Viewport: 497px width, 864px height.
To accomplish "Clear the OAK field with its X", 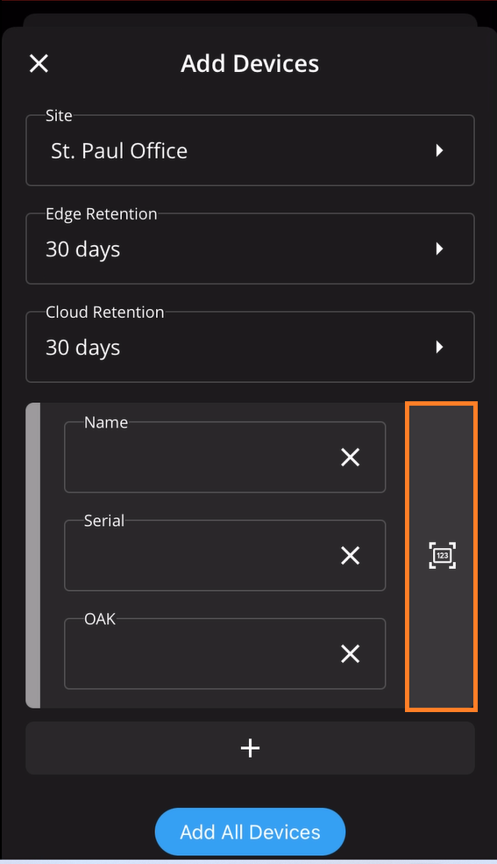I will 351,653.
